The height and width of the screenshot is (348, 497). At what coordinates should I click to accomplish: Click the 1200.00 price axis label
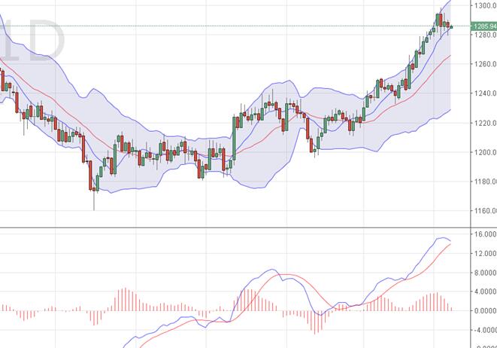484,152
